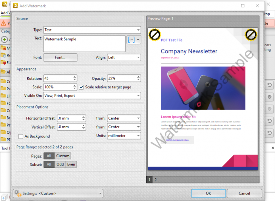Click the greyed gear icon at right edge
Viewport: 275px width, 201px height.
[270, 109]
